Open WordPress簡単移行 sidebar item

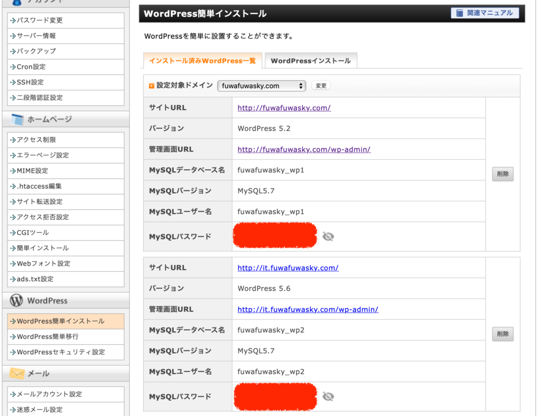[66, 337]
